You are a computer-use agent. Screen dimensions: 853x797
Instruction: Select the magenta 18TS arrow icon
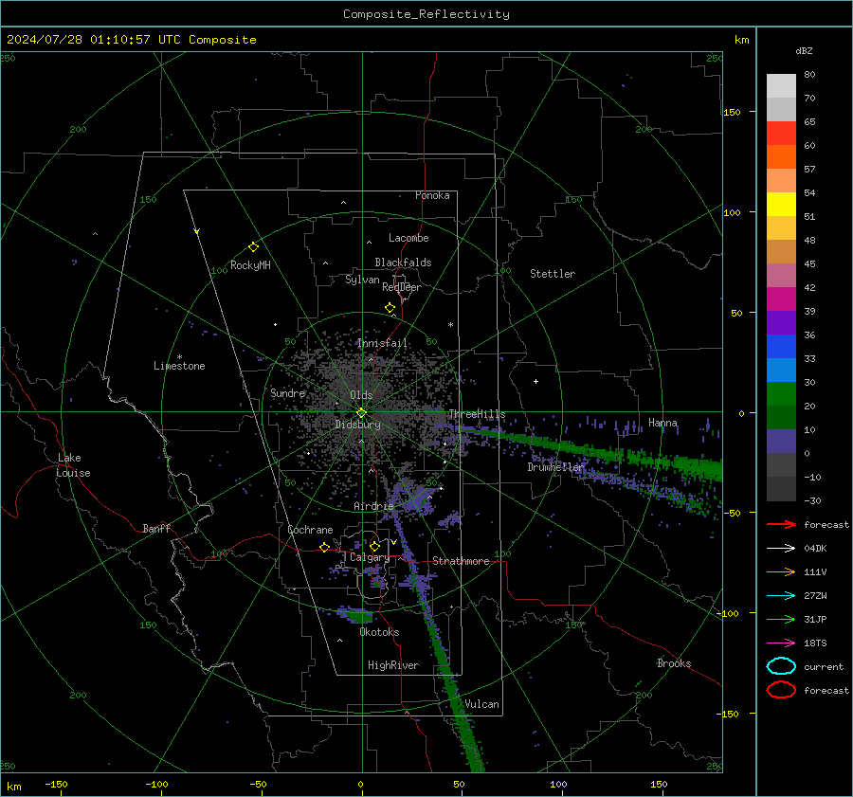[x=781, y=643]
